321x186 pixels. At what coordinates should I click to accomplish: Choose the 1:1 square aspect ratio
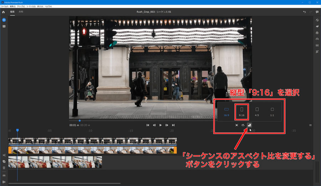272,111
